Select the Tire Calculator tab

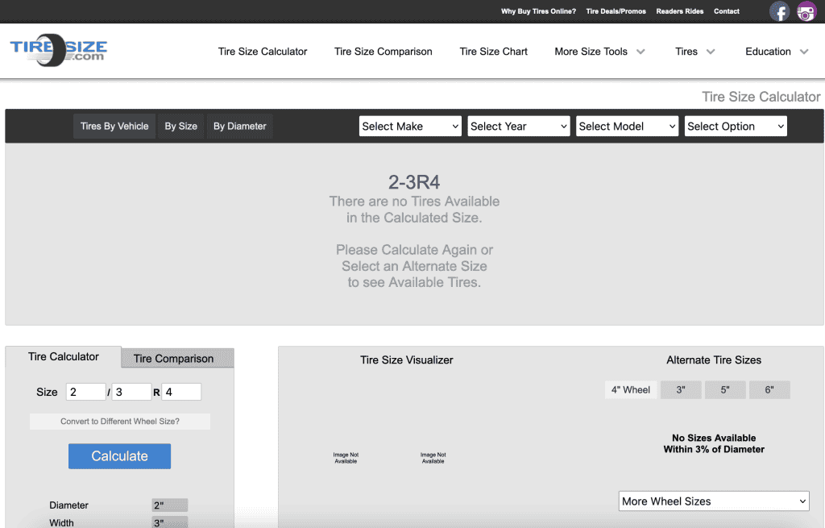pos(64,357)
